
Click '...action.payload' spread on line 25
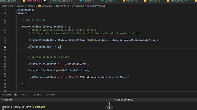[75, 64]
